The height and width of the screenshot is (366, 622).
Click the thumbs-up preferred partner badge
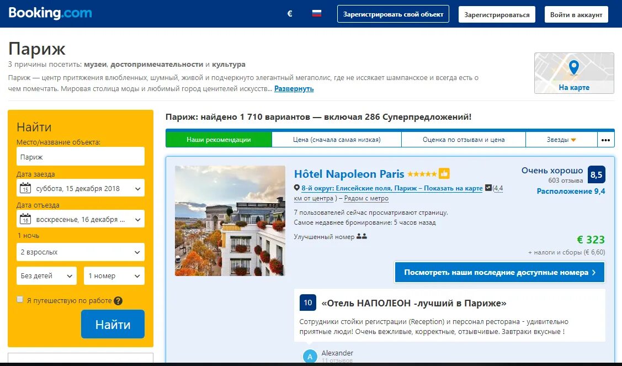click(444, 173)
